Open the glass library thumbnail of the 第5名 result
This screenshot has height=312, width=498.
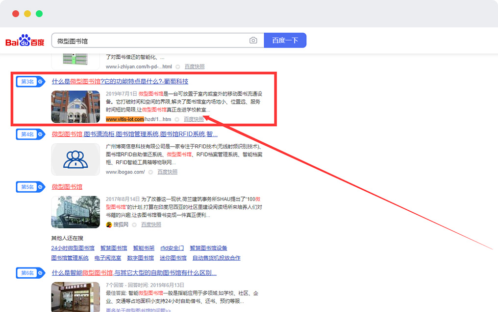(x=75, y=212)
